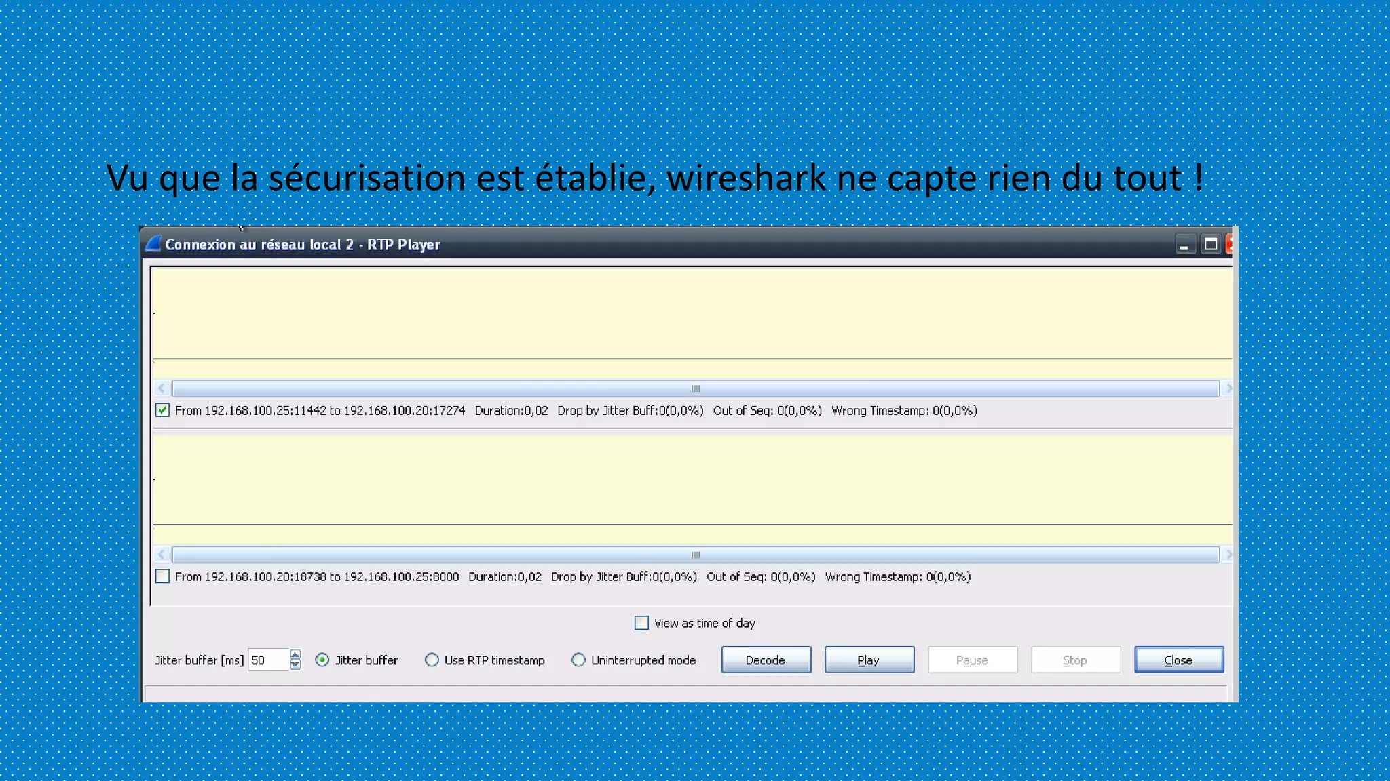This screenshot has width=1390, height=781.
Task: Click left arrow of second stream scrollbar
Action: (x=162, y=555)
